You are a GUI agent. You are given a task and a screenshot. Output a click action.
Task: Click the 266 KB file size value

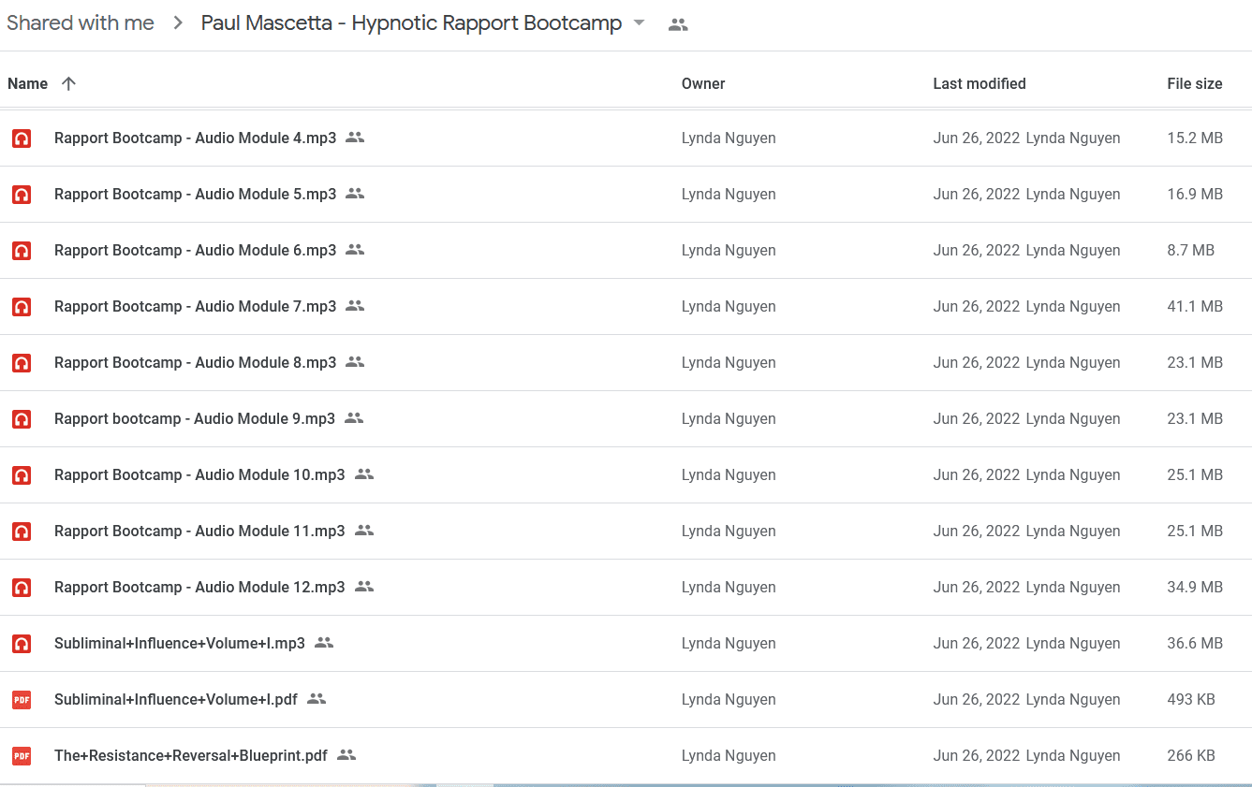(x=1191, y=755)
